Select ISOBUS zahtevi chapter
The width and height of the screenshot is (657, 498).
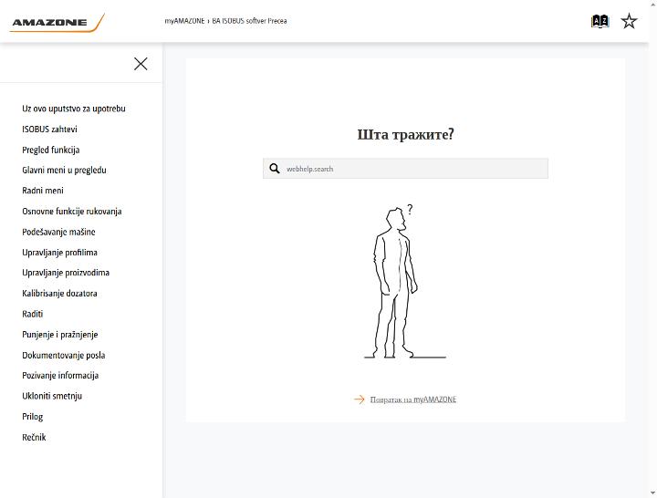click(49, 129)
